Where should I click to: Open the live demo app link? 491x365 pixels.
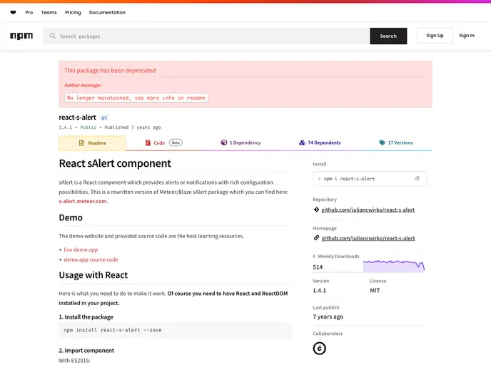pos(81,250)
